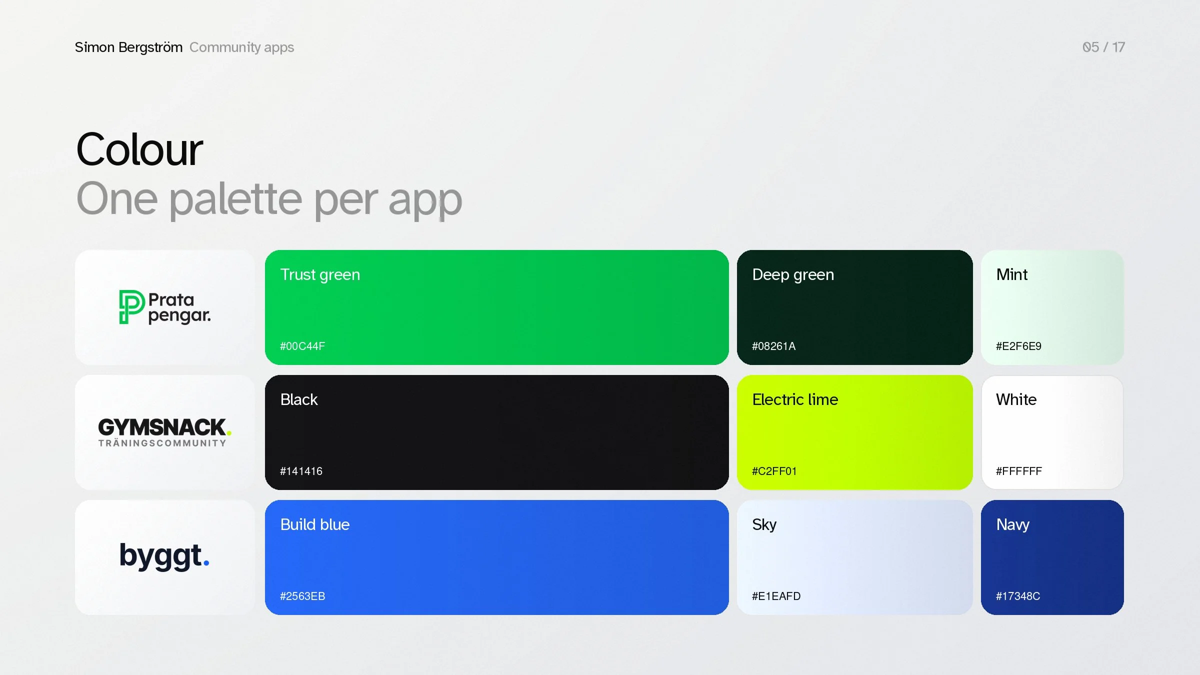The height and width of the screenshot is (675, 1200).
Task: Click the Colour heading
Action: tap(139, 149)
